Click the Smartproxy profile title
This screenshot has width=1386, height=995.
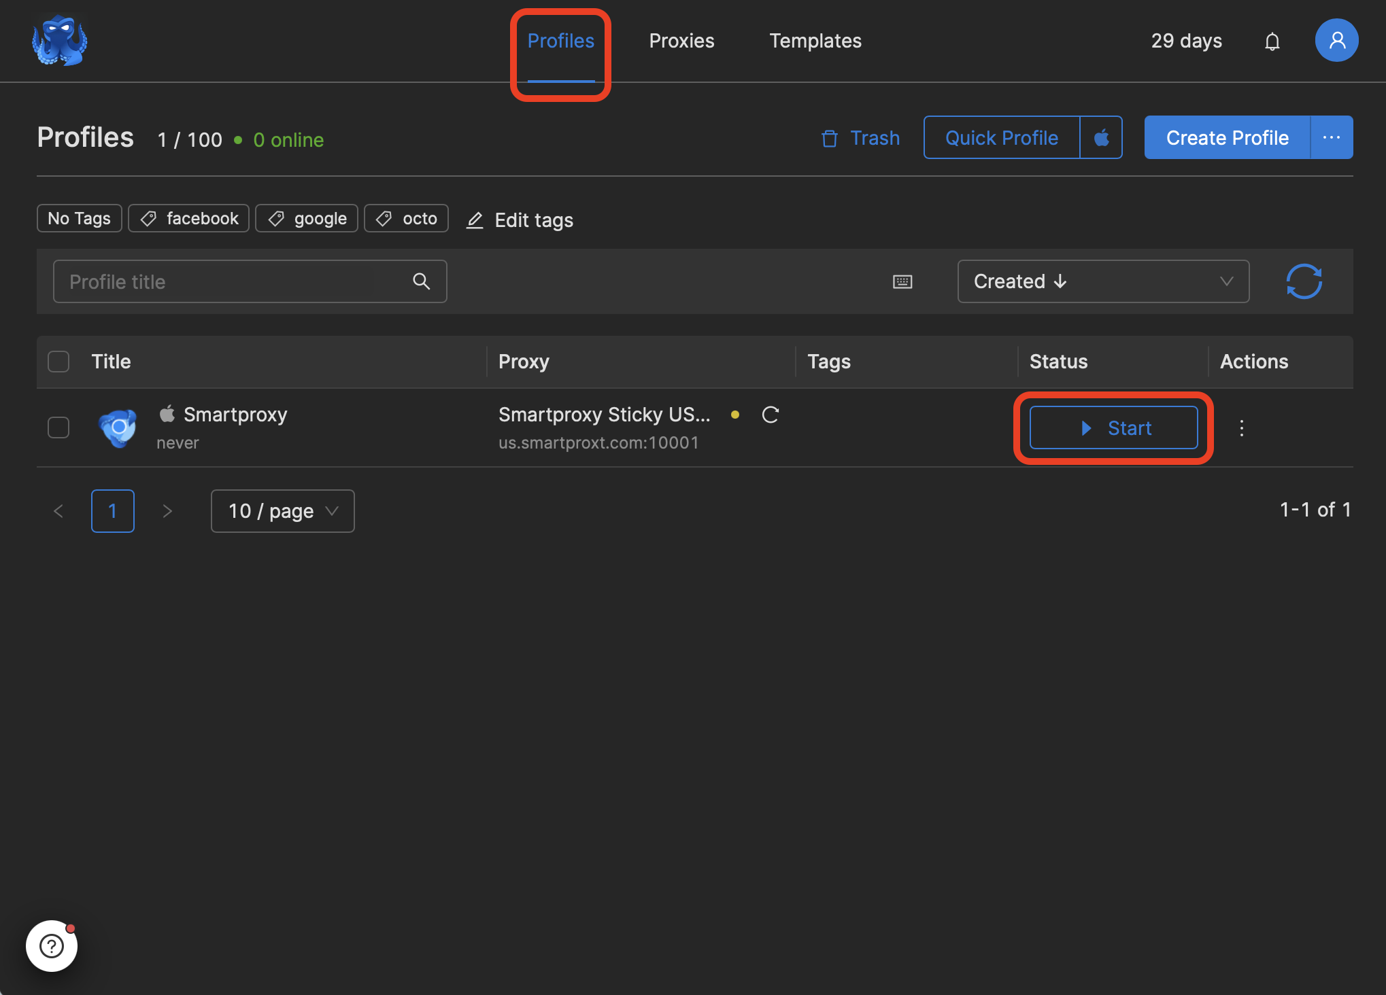click(235, 415)
